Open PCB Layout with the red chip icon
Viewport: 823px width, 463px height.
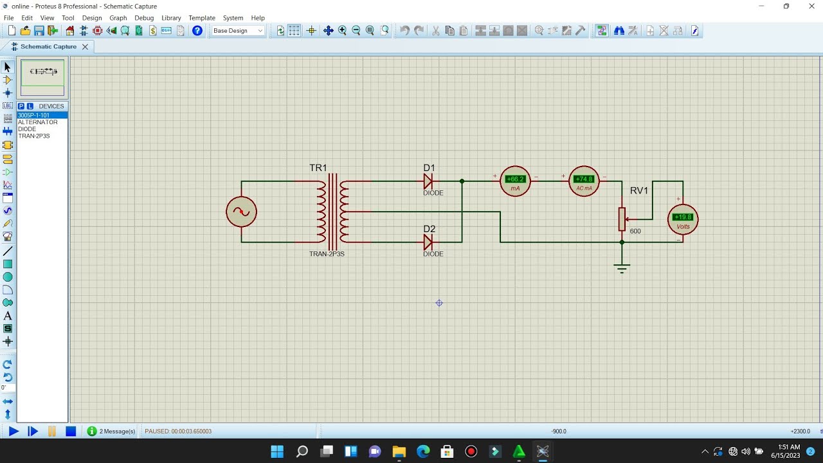tap(98, 30)
